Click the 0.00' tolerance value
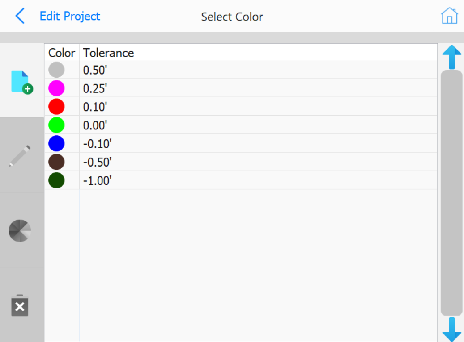This screenshot has width=464, height=342. tap(95, 125)
